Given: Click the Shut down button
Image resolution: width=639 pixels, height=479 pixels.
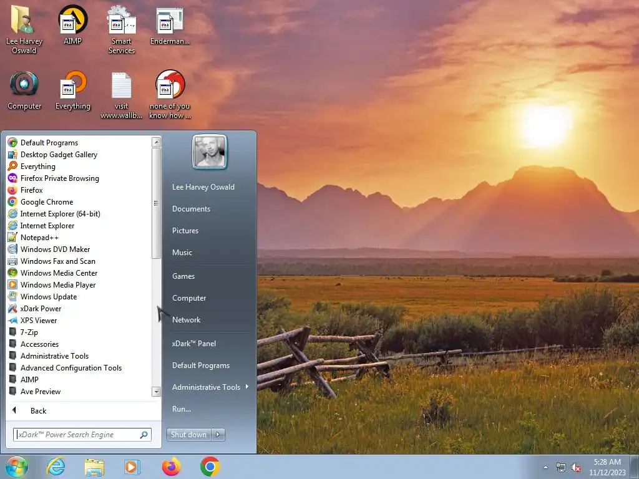Looking at the screenshot, I should pos(188,435).
